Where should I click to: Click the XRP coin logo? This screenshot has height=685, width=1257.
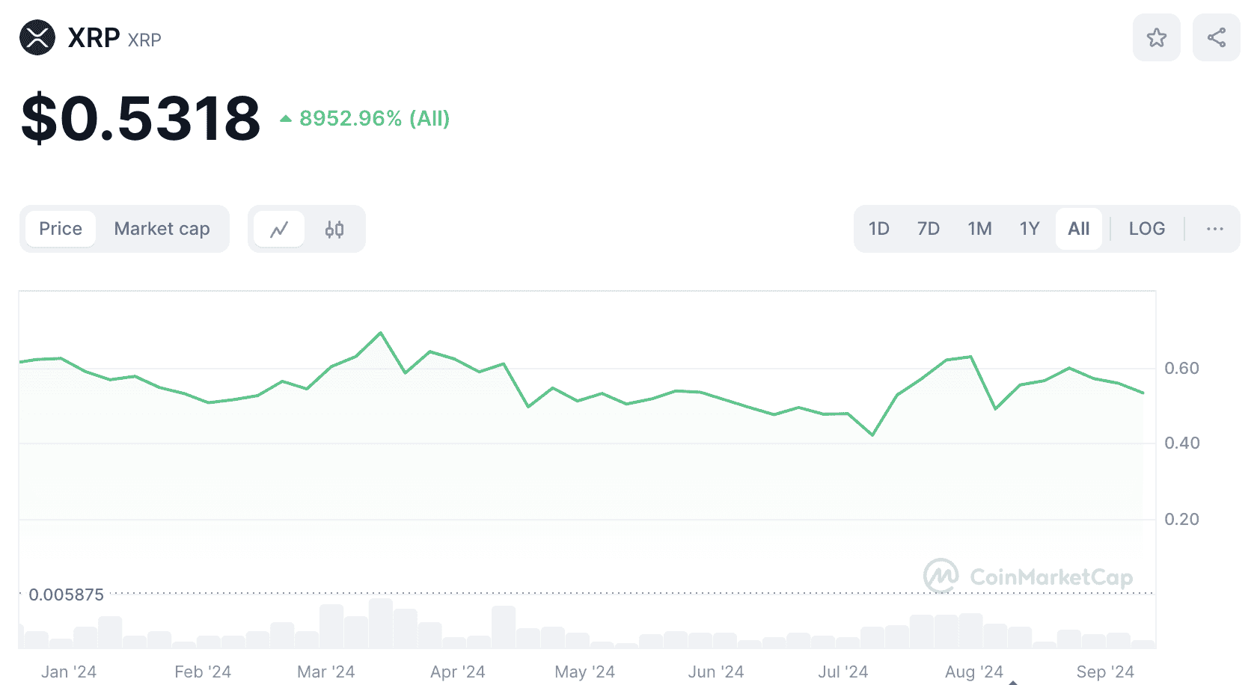[x=37, y=37]
